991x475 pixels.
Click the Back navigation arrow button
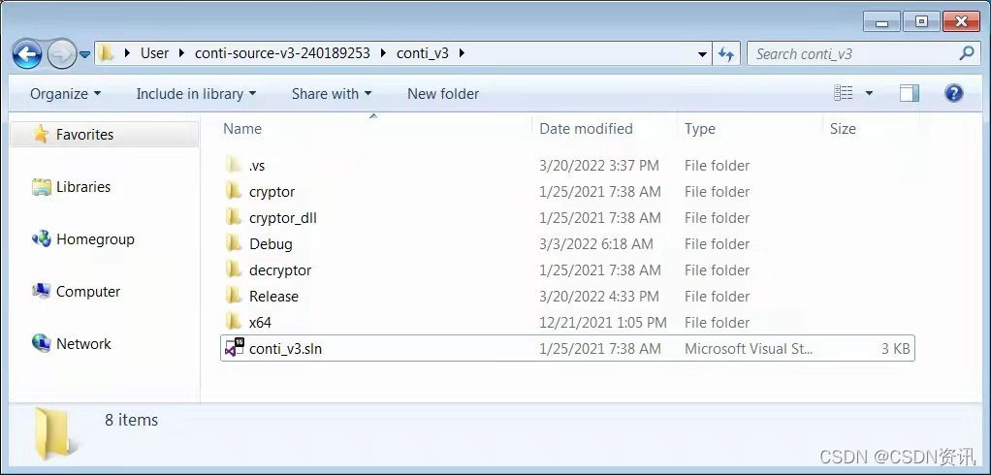coord(27,53)
